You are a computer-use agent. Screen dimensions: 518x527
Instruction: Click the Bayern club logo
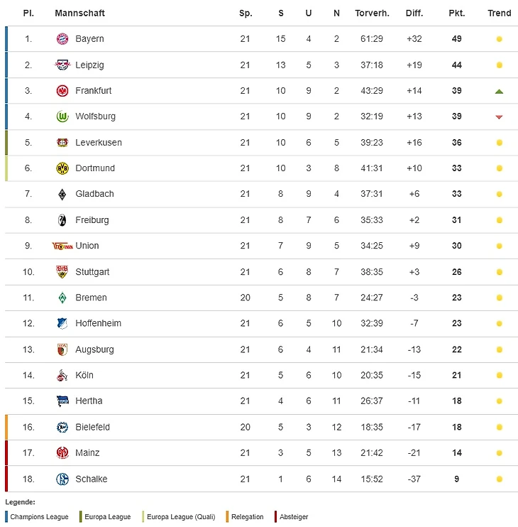click(62, 39)
